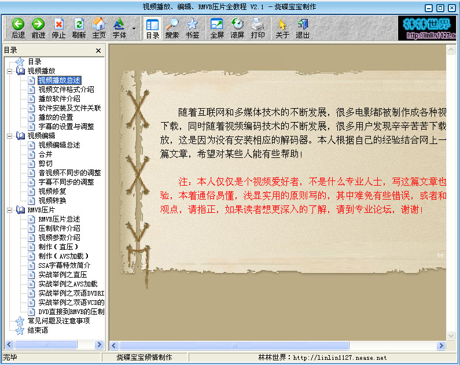Open the 书签 (Bookmarks) star icon
This screenshot has width=460, height=365.
(x=193, y=28)
